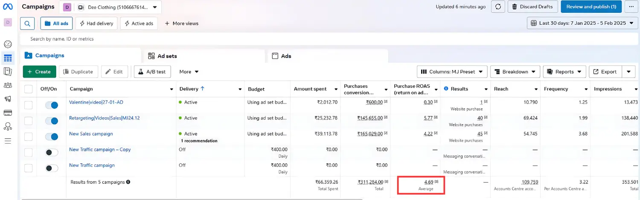640x200 pixels.
Task: Turn on New Traffic campaign – Copy
Action: [52, 152]
